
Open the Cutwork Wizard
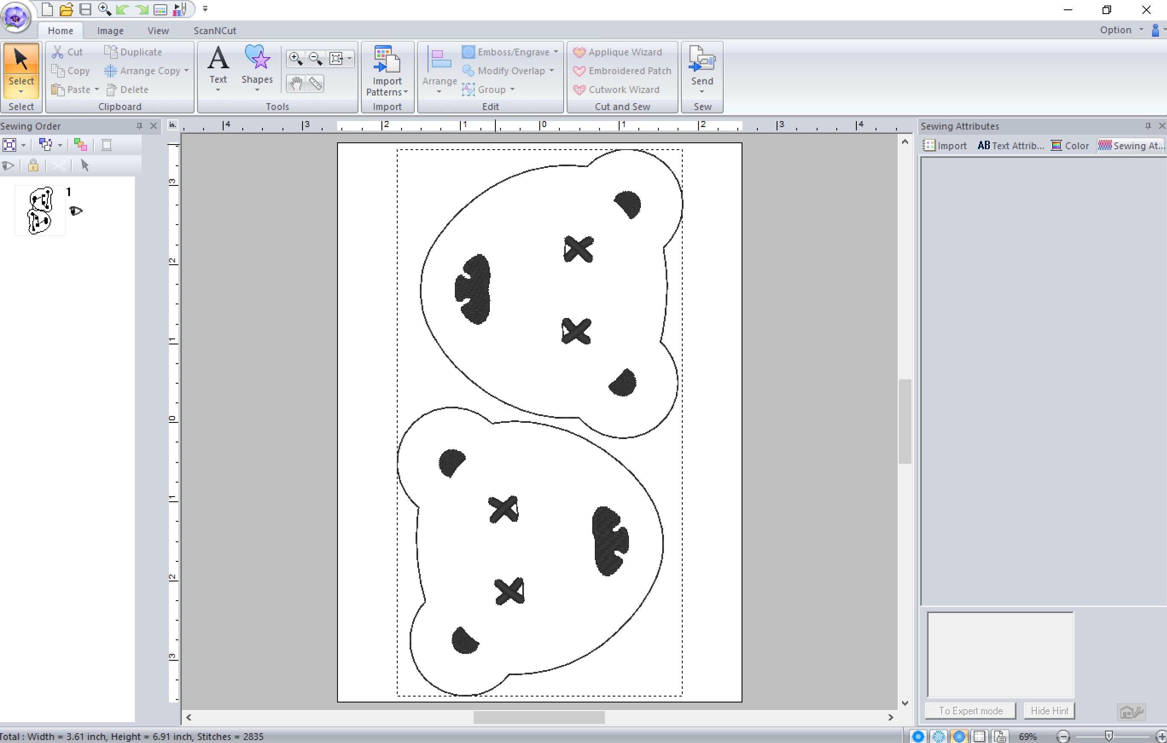[617, 90]
